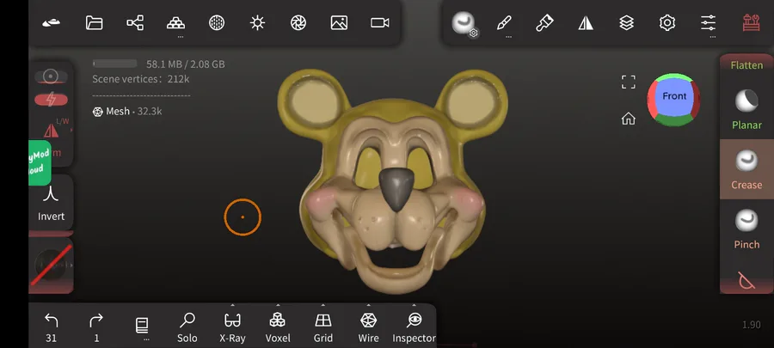Toggle the full screen frame icon
Screen dimensions: 774x348
pyautogui.click(x=629, y=82)
